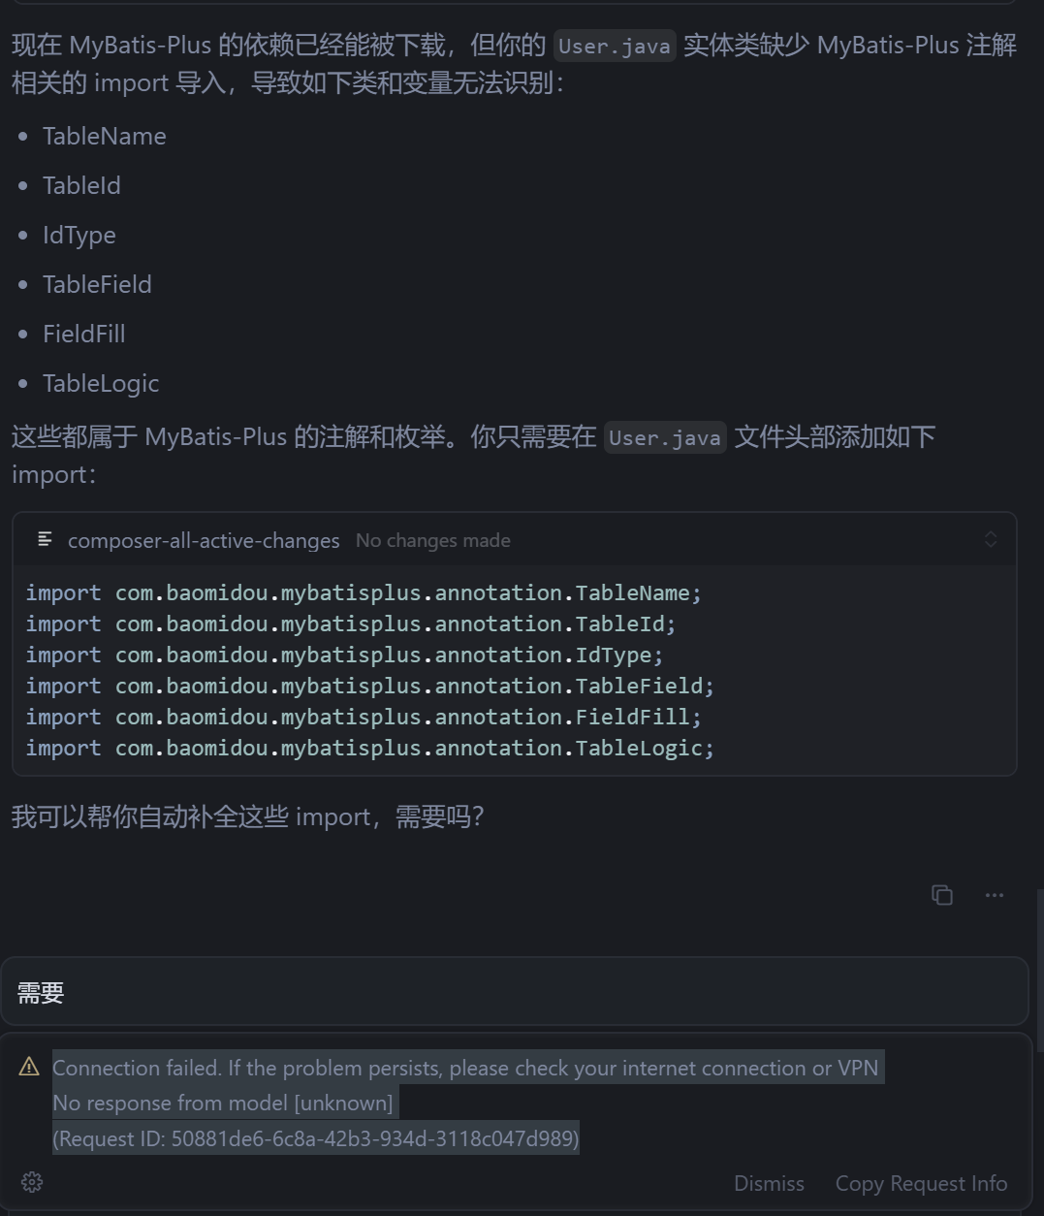Screen dimensions: 1044x1216
Task: Select the TableName import line
Action: (x=363, y=592)
